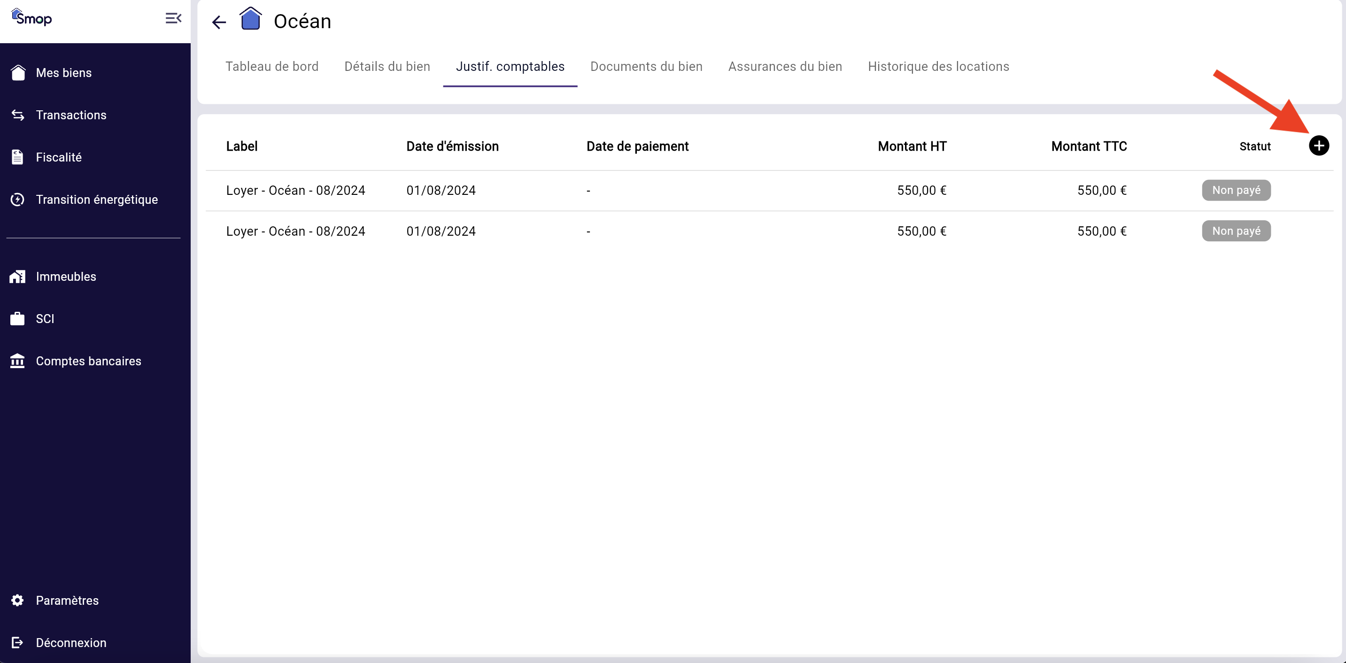1346x663 pixels.
Task: Open the SCI section
Action: [45, 319]
